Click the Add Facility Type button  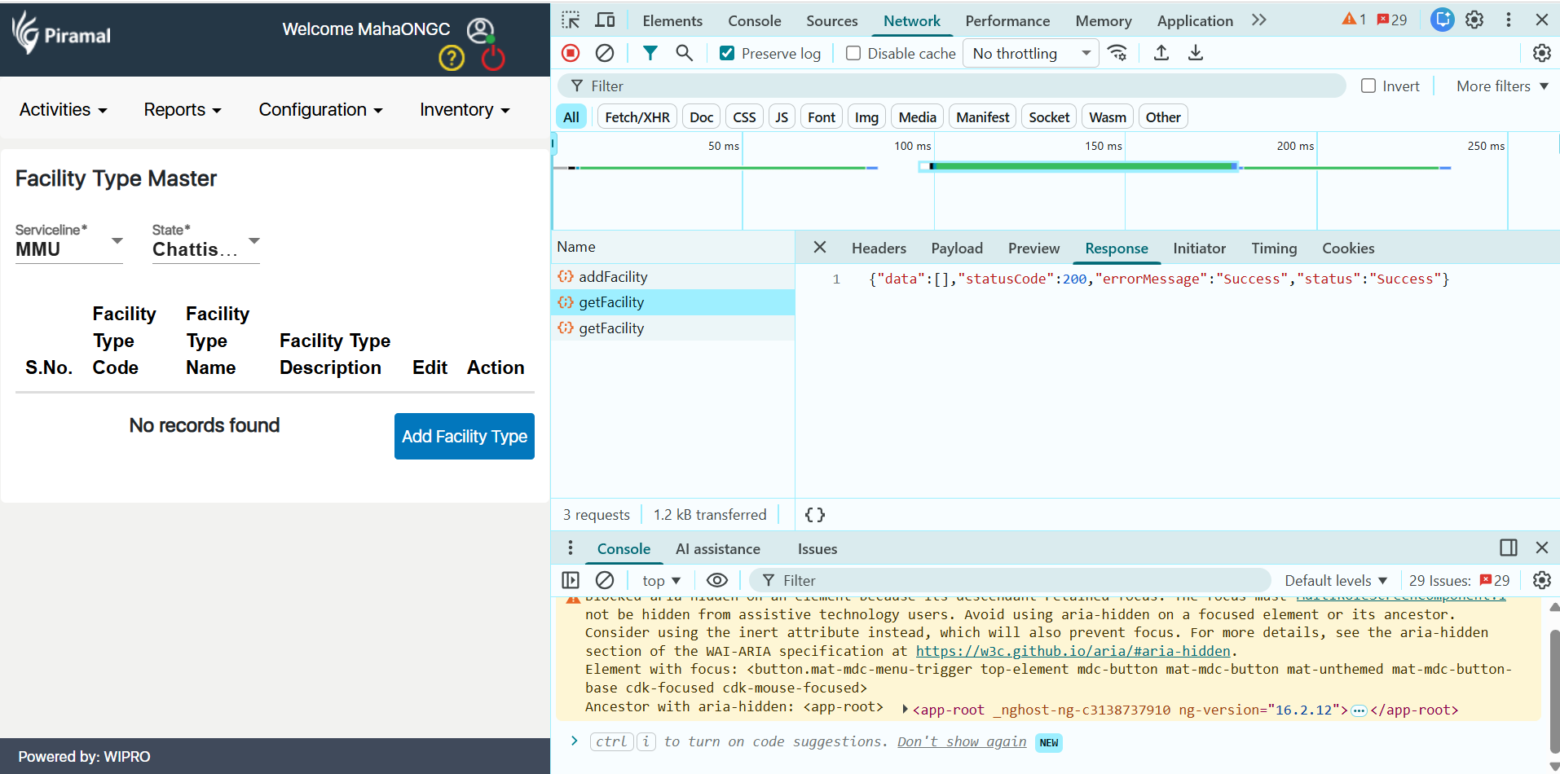tap(465, 437)
